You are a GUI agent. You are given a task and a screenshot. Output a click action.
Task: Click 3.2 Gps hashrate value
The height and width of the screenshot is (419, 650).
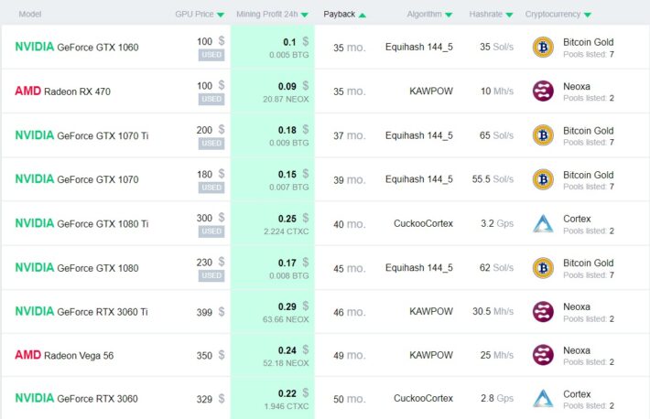[x=497, y=224]
